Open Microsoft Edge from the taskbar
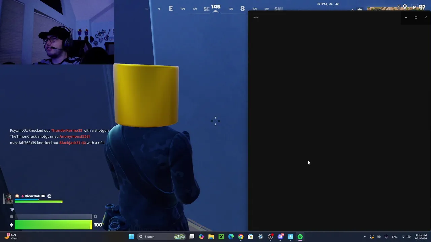Image resolution: width=431 pixels, height=242 pixels. pyautogui.click(x=231, y=237)
